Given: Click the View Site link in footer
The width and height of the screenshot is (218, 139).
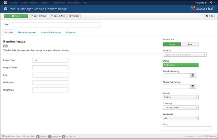Looking at the screenshot, I should (x=29, y=136).
